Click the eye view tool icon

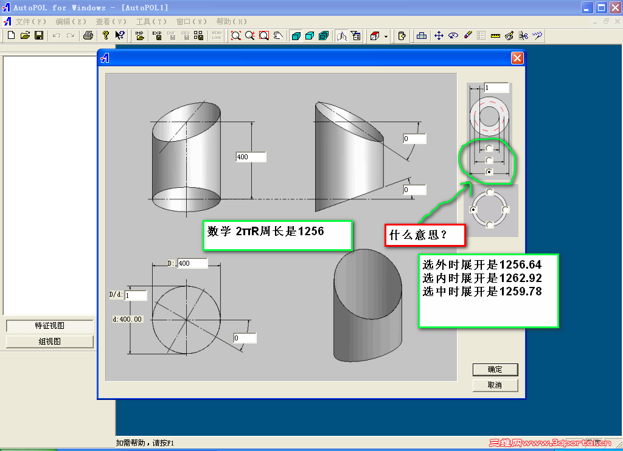(x=453, y=35)
